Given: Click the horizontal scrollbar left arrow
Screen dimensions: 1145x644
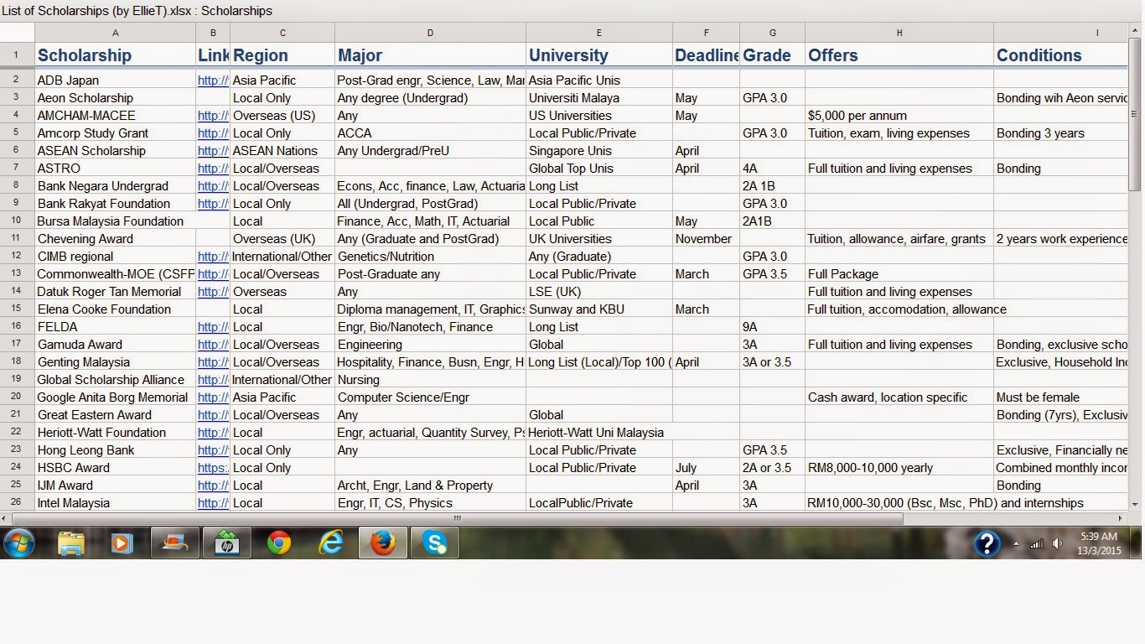Looking at the screenshot, I should (x=6, y=518).
